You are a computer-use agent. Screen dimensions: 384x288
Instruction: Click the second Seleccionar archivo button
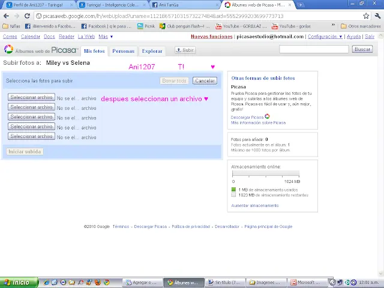pos(31,107)
